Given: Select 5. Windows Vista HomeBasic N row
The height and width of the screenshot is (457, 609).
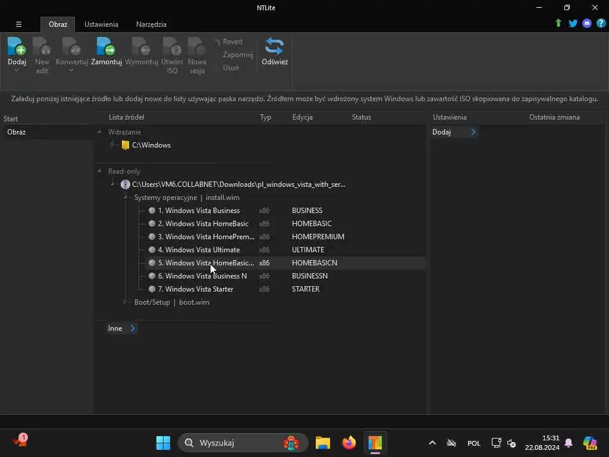Looking at the screenshot, I should click(285, 263).
